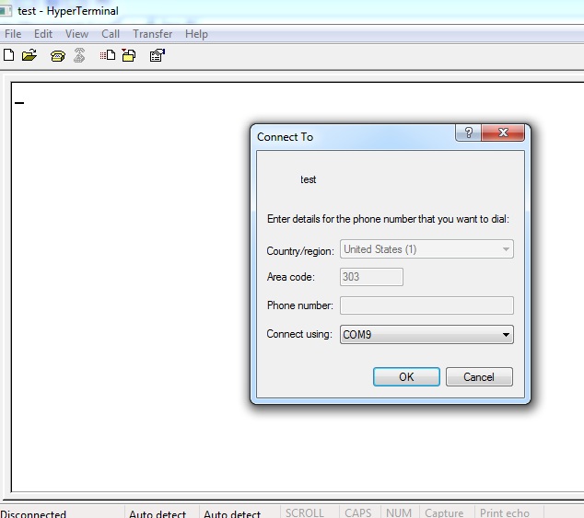Click the Open folder toolbar icon
The width and height of the screenshot is (584, 518).
tap(29, 55)
